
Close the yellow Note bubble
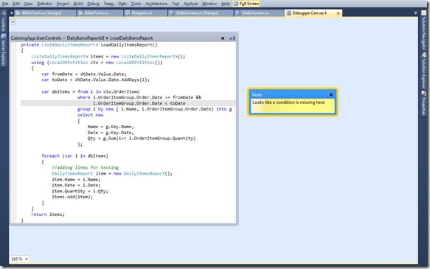pos(331,95)
